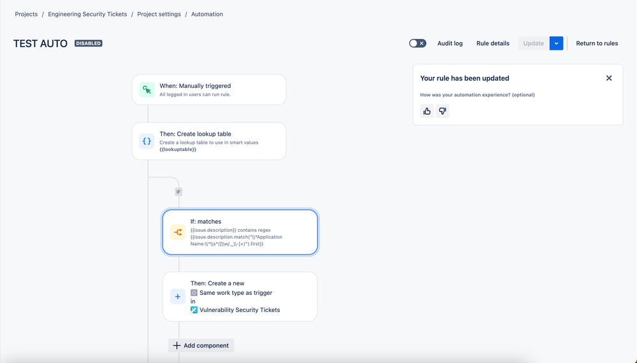Click 'How was your automation experience?' text
This screenshot has height=363, width=637.
pos(478,95)
